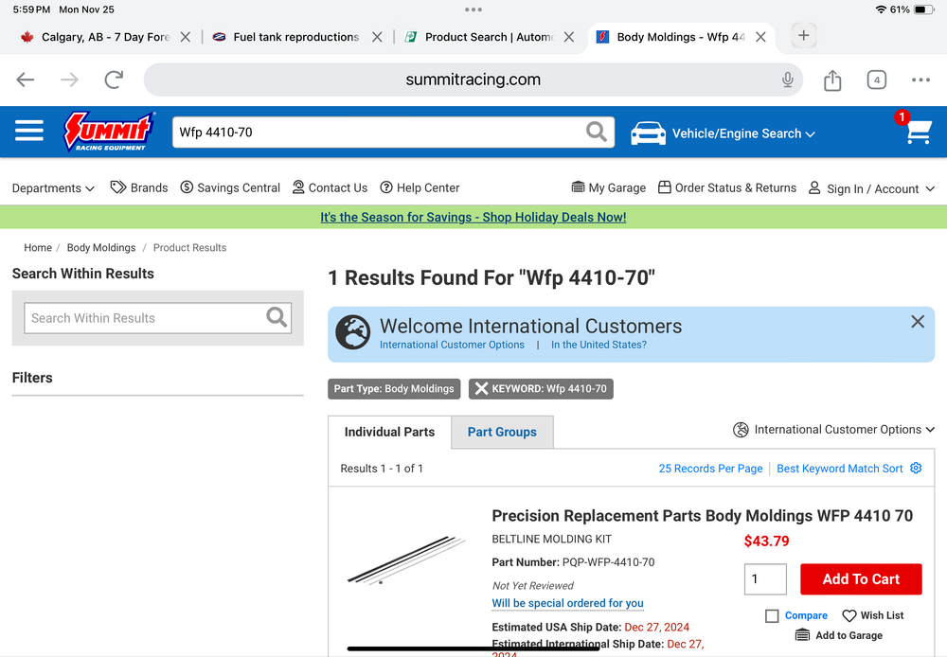
Task: Click the International Customer Options link in the banner
Action: (452, 345)
